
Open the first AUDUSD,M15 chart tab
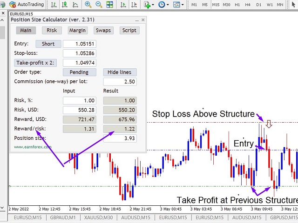[135, 217]
